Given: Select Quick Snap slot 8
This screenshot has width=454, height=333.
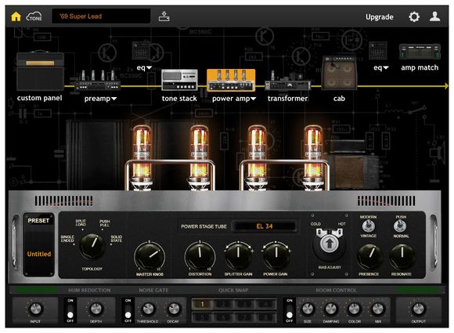Looking at the screenshot, I should pos(266,317).
